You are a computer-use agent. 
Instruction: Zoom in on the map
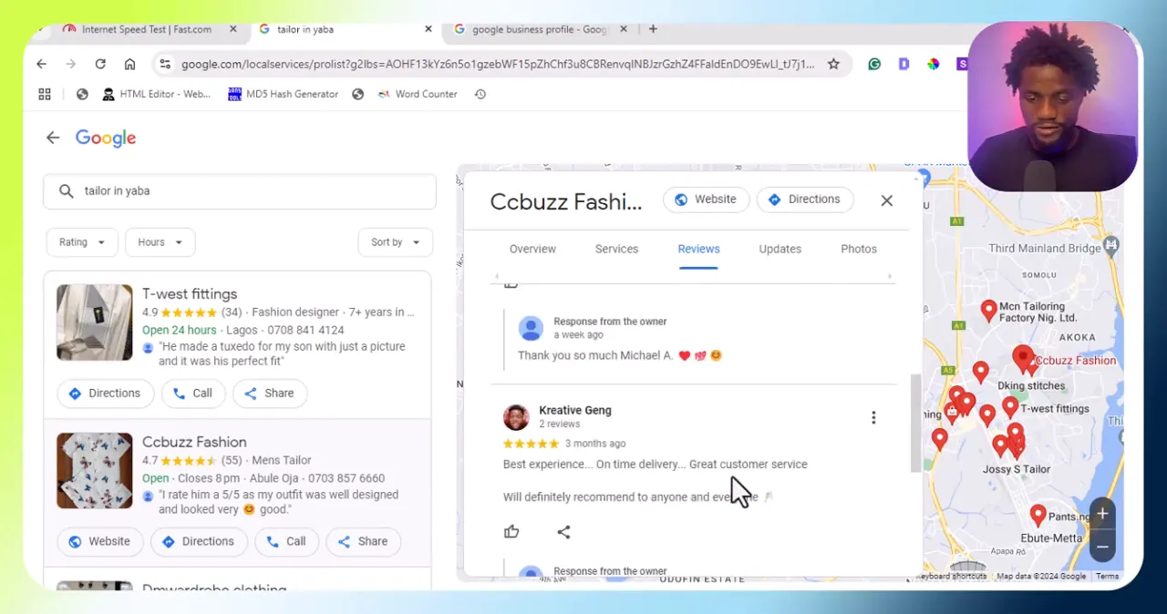click(1102, 514)
